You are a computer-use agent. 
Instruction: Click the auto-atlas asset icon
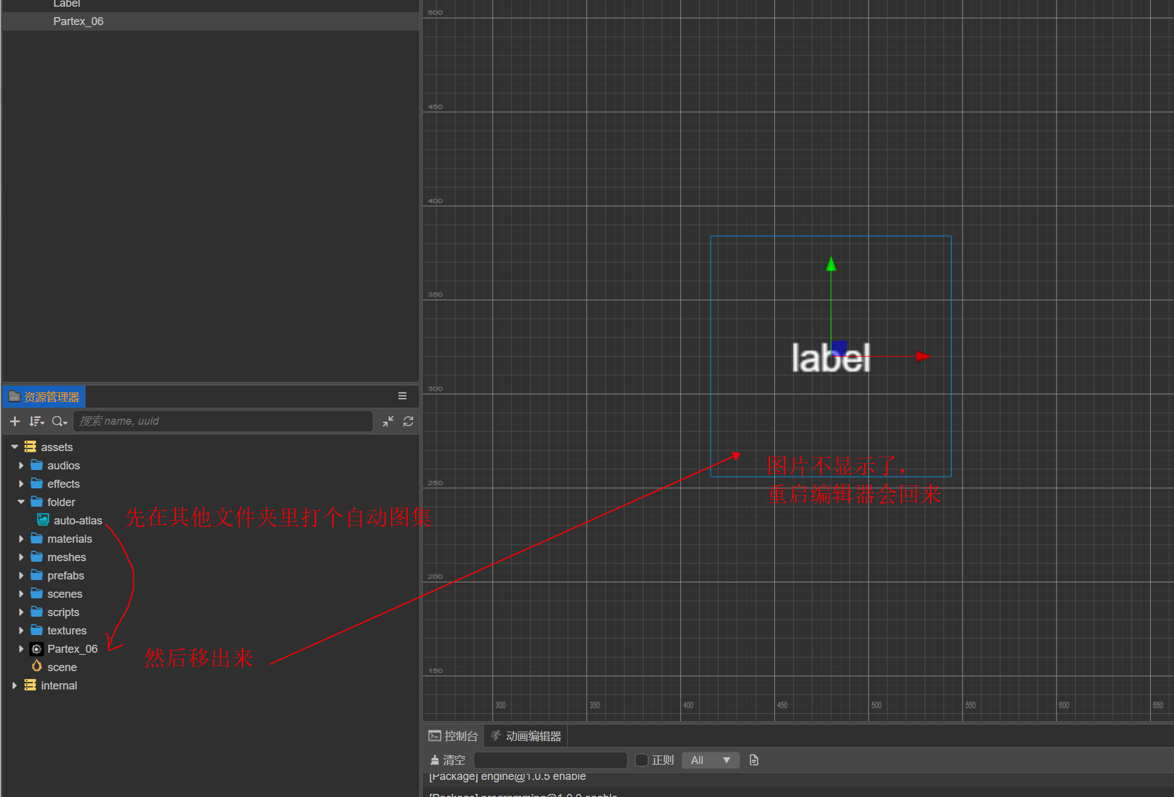pos(43,520)
